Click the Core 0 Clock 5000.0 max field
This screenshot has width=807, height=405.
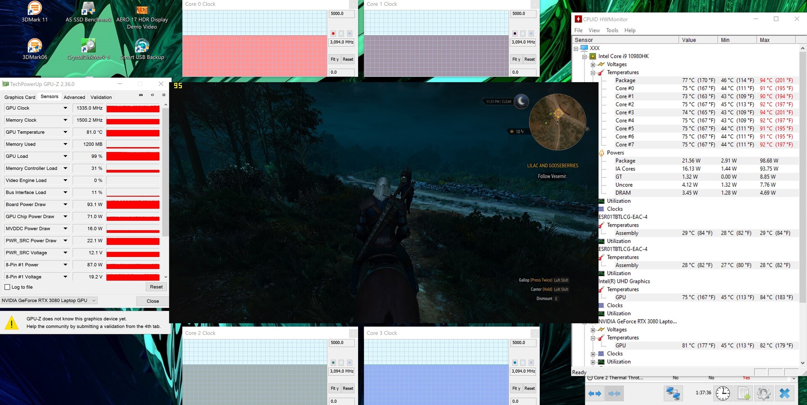tap(342, 13)
